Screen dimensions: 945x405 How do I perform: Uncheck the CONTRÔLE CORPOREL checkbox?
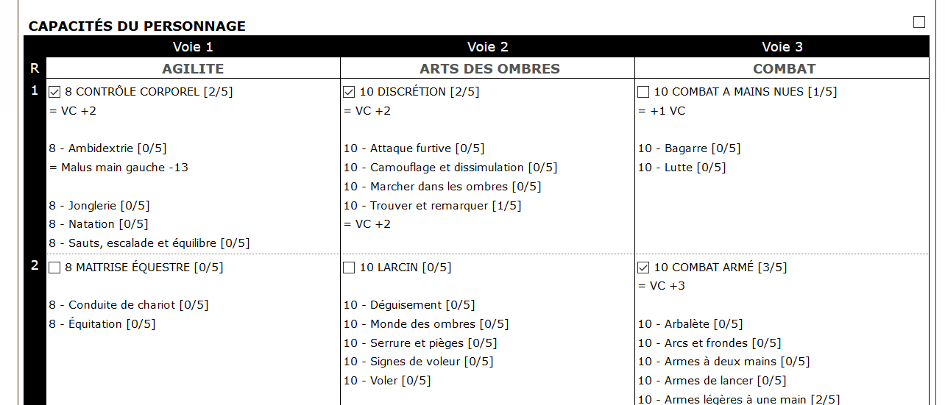click(x=54, y=93)
